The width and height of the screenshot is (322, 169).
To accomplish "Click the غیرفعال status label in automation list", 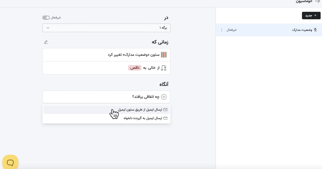I will (x=231, y=30).
